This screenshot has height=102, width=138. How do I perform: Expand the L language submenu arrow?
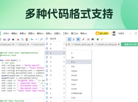(64, 93)
